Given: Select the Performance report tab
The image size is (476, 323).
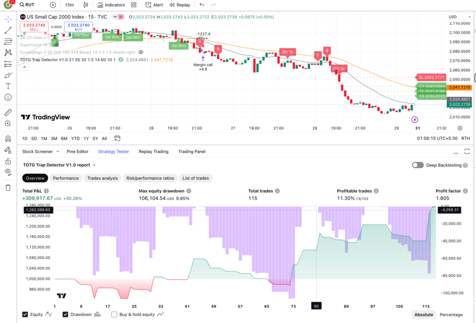Looking at the screenshot, I should [x=66, y=178].
